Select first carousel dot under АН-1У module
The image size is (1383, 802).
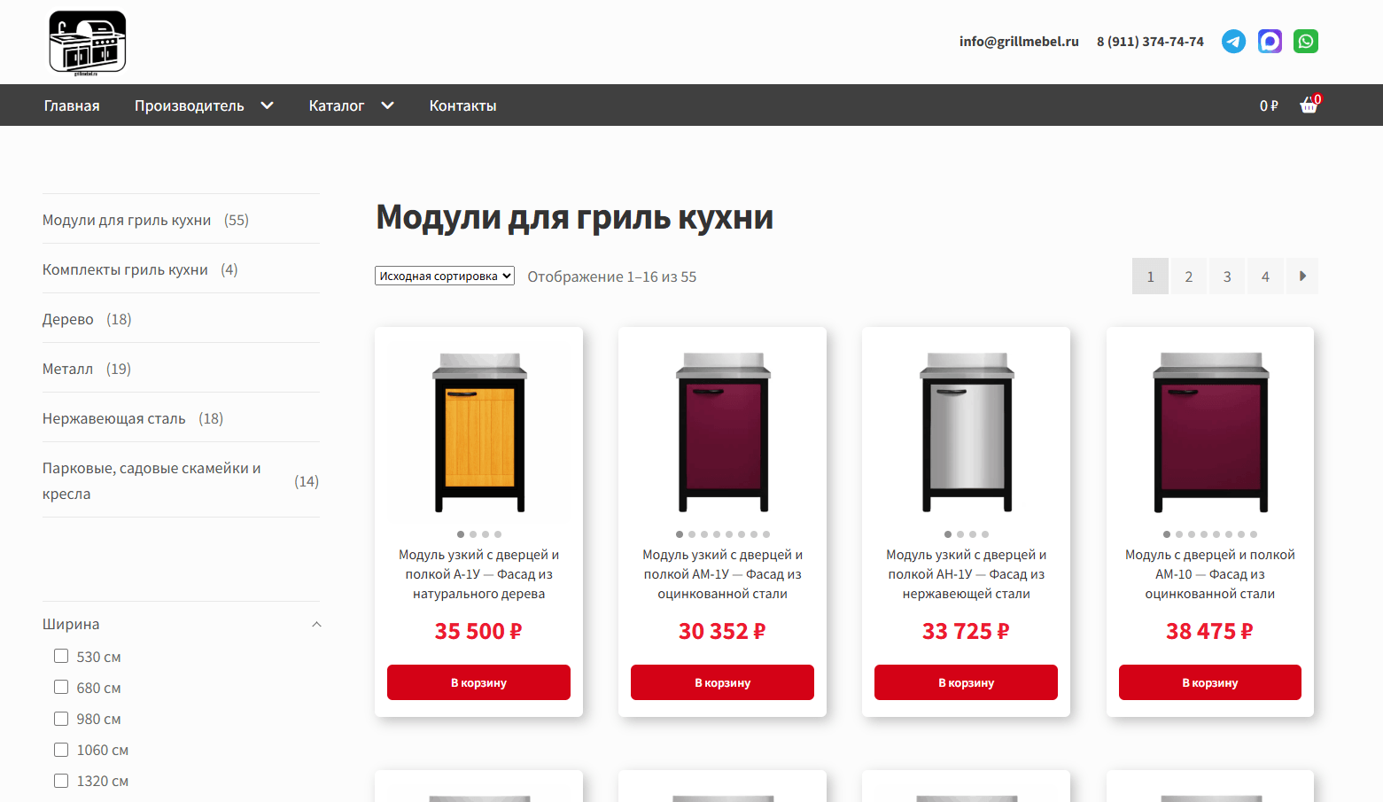[x=948, y=534]
